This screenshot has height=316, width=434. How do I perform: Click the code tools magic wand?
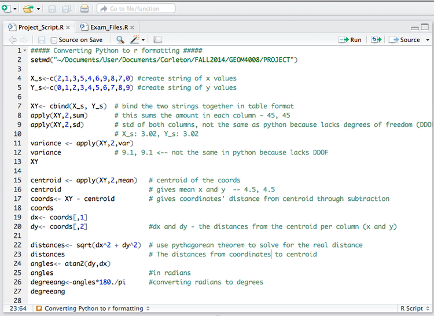135,40
